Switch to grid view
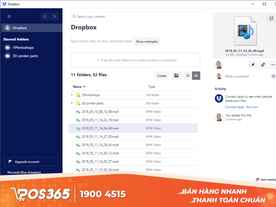 point(188,76)
